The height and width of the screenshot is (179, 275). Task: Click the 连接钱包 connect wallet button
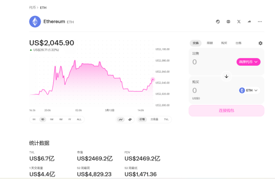(226, 110)
